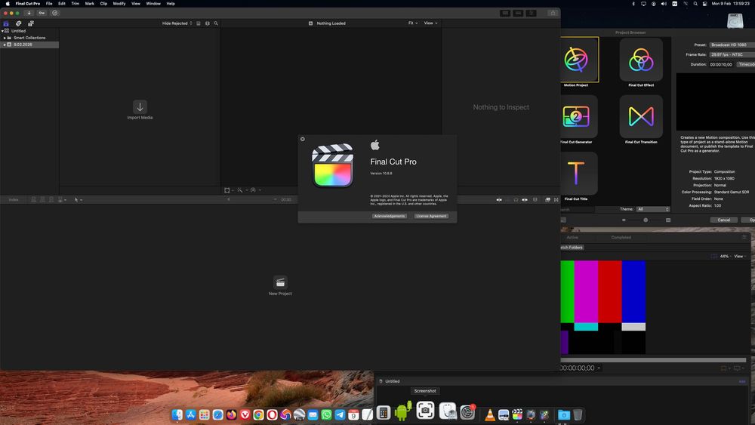Click the Acknowledgements button

click(x=389, y=216)
